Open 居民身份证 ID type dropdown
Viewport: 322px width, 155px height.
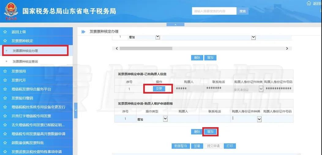(x=261, y=89)
